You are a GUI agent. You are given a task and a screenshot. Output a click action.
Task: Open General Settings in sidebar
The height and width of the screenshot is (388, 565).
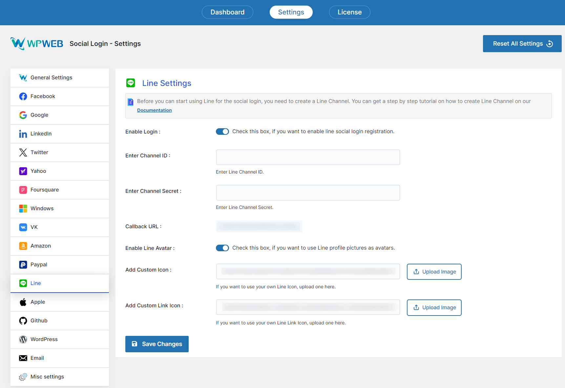coord(51,78)
